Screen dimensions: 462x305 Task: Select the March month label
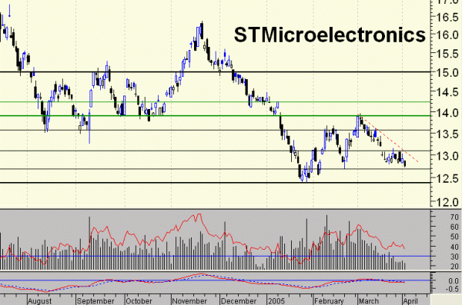369,301
